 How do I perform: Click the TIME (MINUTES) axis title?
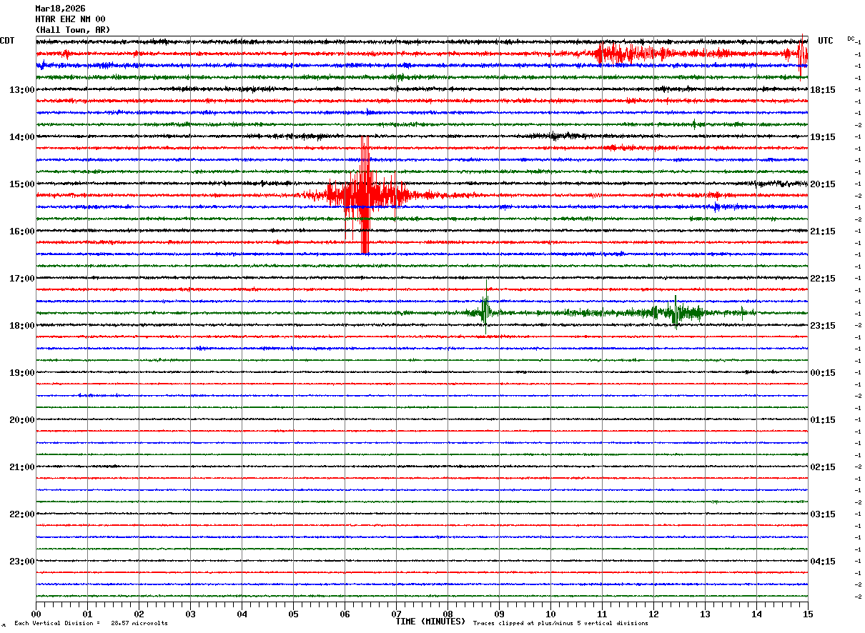pos(430,622)
